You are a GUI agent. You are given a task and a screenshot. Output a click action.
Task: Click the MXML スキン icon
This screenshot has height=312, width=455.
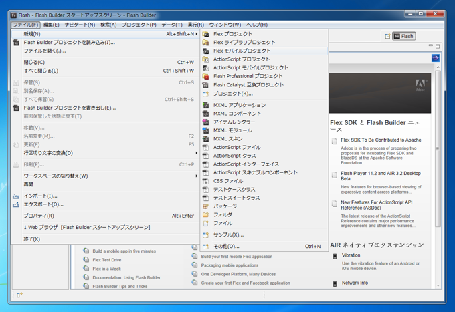[205, 139]
